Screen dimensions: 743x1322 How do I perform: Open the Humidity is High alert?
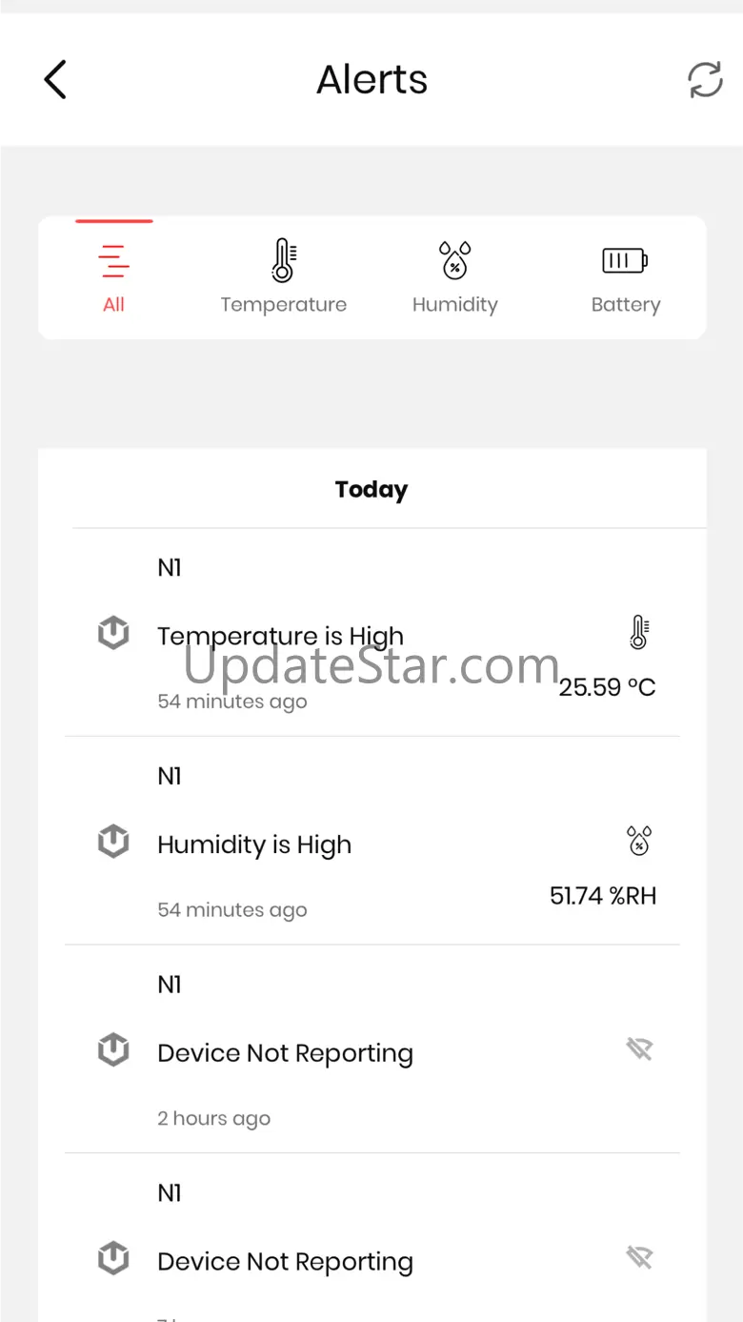click(254, 845)
